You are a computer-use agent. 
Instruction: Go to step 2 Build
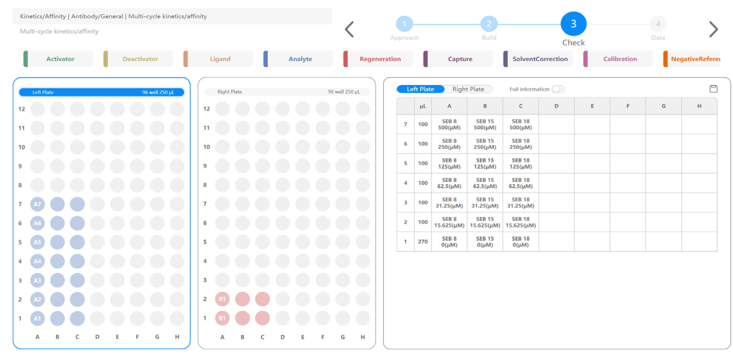coord(489,24)
